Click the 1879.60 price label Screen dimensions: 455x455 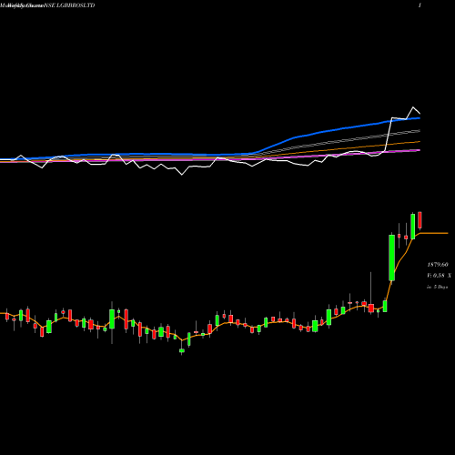click(x=438, y=265)
